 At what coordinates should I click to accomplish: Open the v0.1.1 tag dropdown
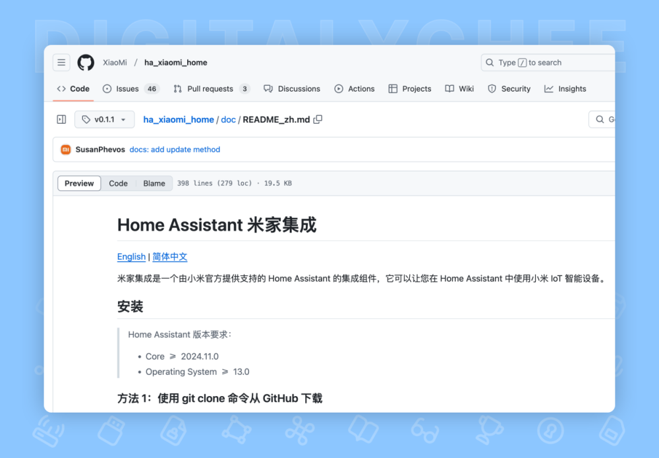[x=105, y=119]
